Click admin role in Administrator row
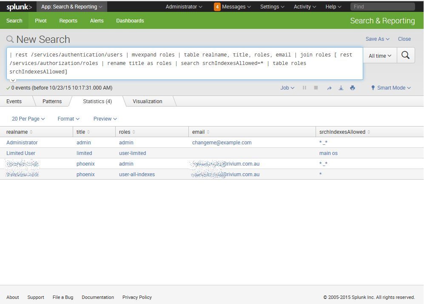 tap(126, 143)
